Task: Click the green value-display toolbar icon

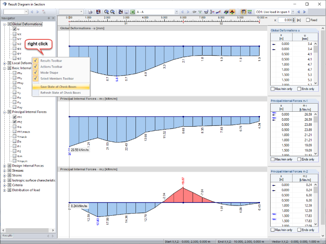Action: pos(250,12)
